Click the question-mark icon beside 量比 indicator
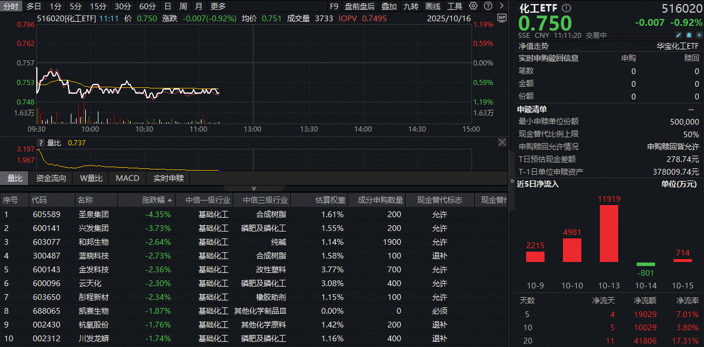This screenshot has height=347, width=704. pyautogui.click(x=40, y=142)
